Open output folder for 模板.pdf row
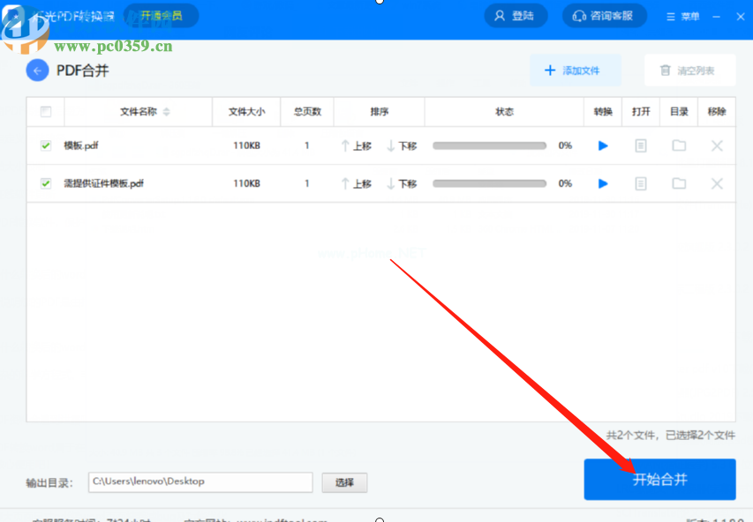753x522 pixels. (x=679, y=145)
